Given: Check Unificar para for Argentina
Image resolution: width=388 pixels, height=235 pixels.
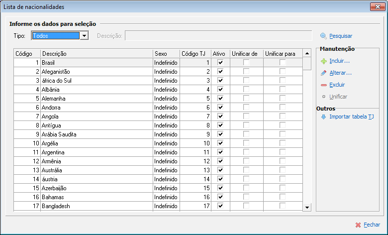Looking at the screenshot, I should coord(283,152).
